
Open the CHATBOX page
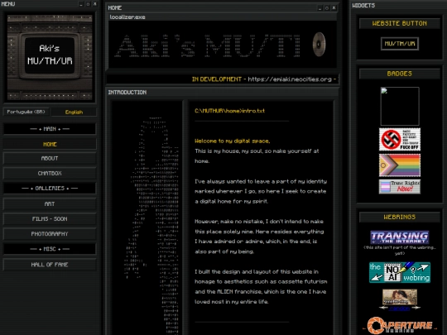point(50,173)
